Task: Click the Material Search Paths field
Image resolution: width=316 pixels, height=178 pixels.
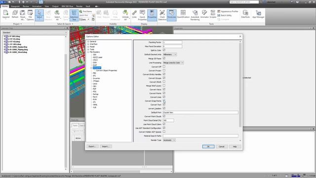Action: pos(200,136)
